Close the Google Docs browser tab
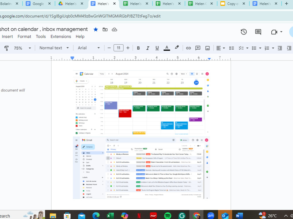Screen dimensions: 293x219 [49, 4]
